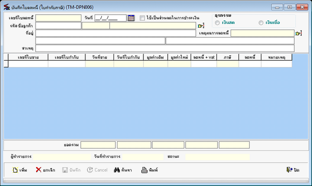
Task: Click the printer พิมพ์ button
Action: [150, 170]
